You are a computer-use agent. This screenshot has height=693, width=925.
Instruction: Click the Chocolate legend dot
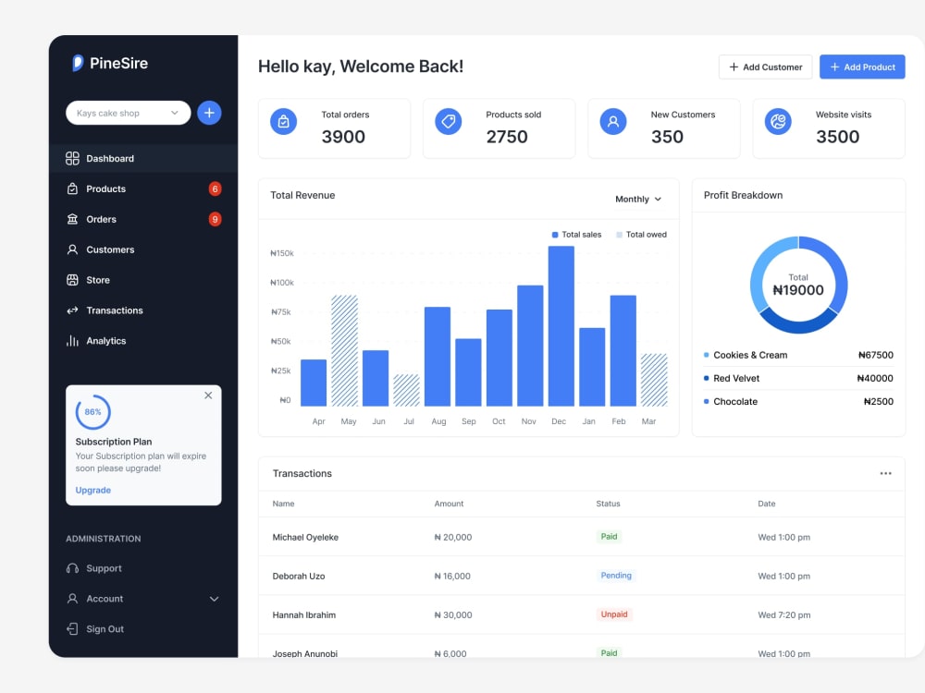(706, 401)
